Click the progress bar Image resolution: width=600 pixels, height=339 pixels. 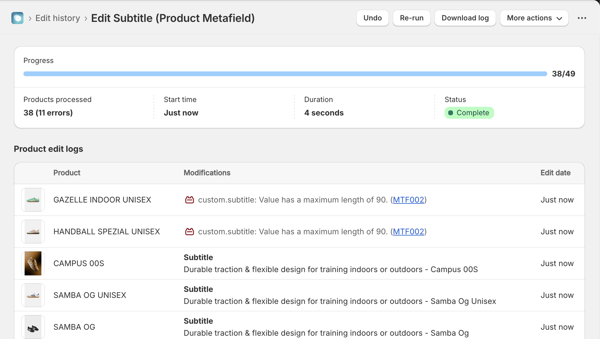coord(285,74)
